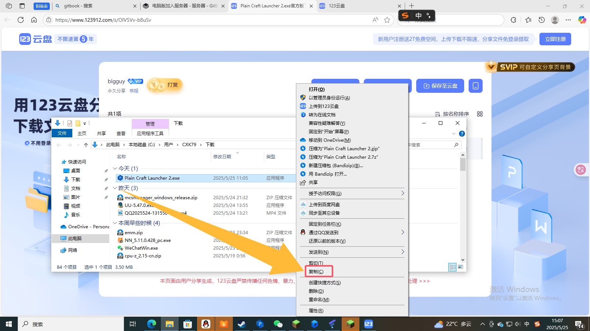Show hidden system tray icons
The height and width of the screenshot is (331, 590).
(482, 324)
